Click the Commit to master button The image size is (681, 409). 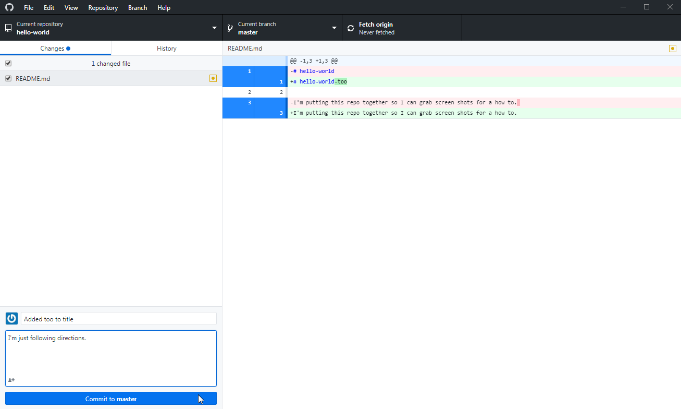coord(111,399)
